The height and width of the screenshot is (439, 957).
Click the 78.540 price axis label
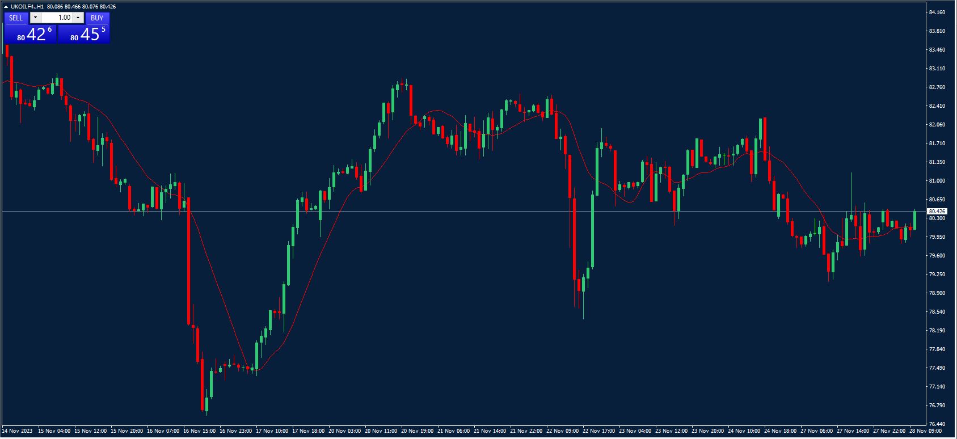point(937,312)
